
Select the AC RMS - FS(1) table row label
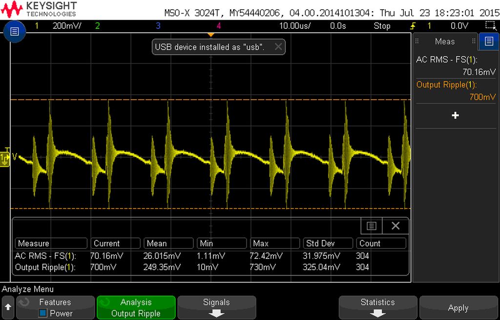[45, 256]
